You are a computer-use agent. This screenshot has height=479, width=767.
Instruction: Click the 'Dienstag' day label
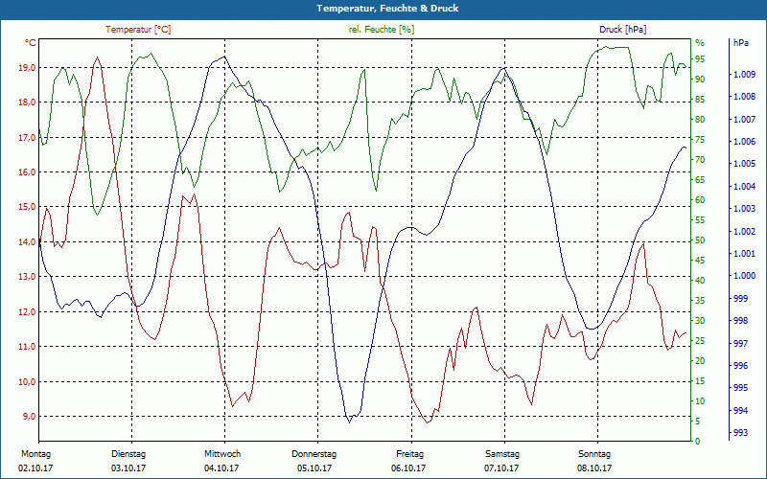click(x=128, y=454)
